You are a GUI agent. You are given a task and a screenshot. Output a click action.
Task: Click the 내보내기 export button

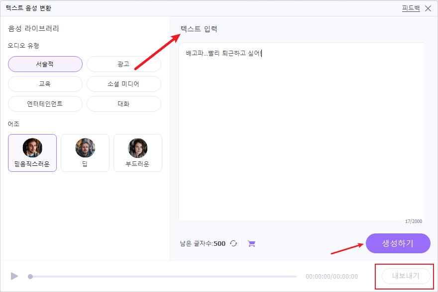[406, 276]
